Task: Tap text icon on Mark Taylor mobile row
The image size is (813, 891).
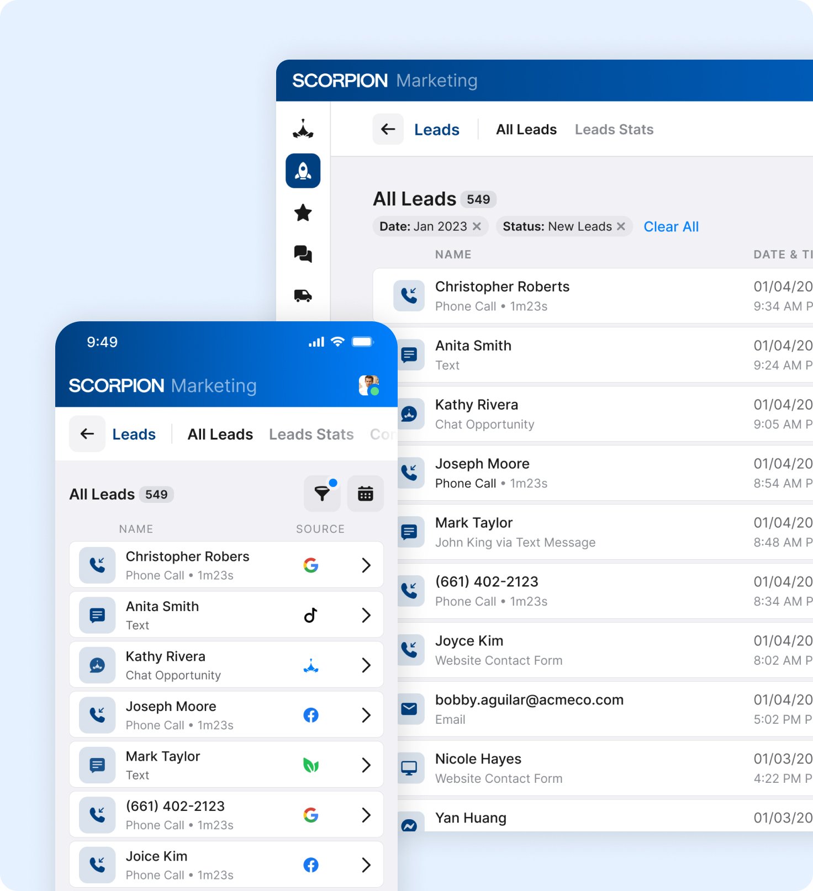Action: point(97,765)
